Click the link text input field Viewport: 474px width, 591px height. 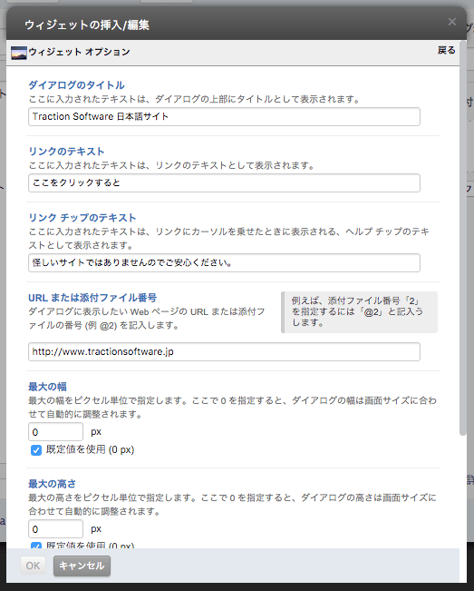[x=224, y=182]
